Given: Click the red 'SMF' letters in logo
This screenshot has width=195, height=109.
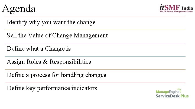Looking at the screenshot, I should coord(172,8).
